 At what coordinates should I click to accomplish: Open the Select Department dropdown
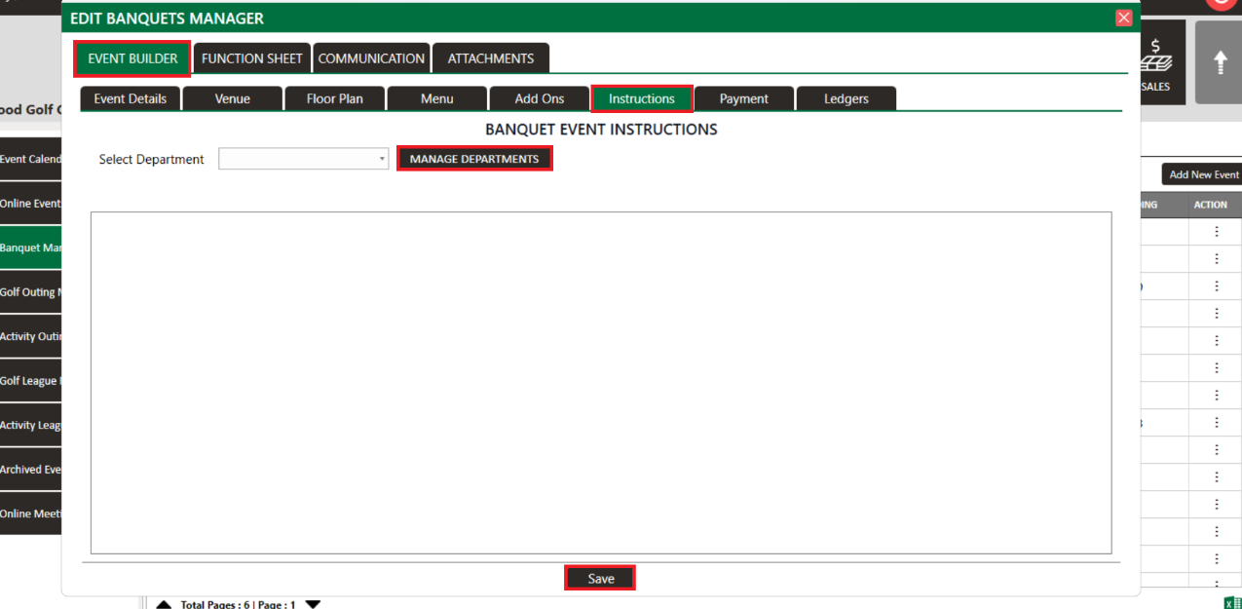pos(303,159)
